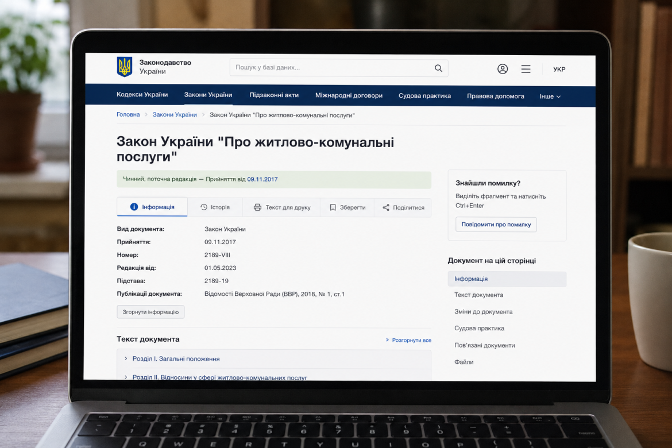Jump to Зміни до документа in sidebar
This screenshot has width=672, height=448.
coord(484,312)
